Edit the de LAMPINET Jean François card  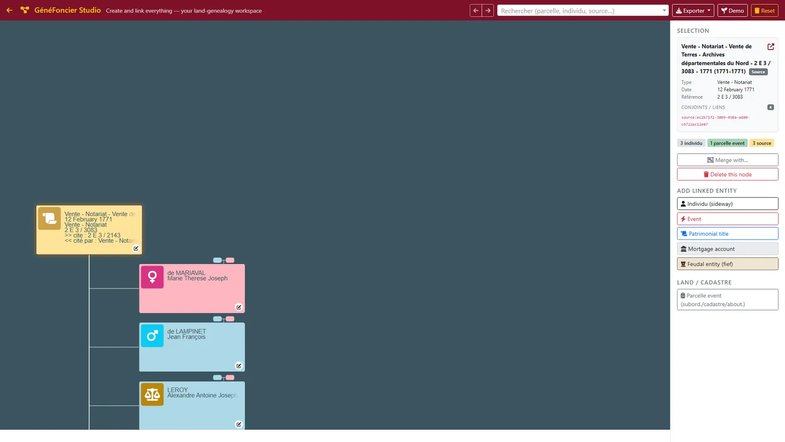pos(238,366)
